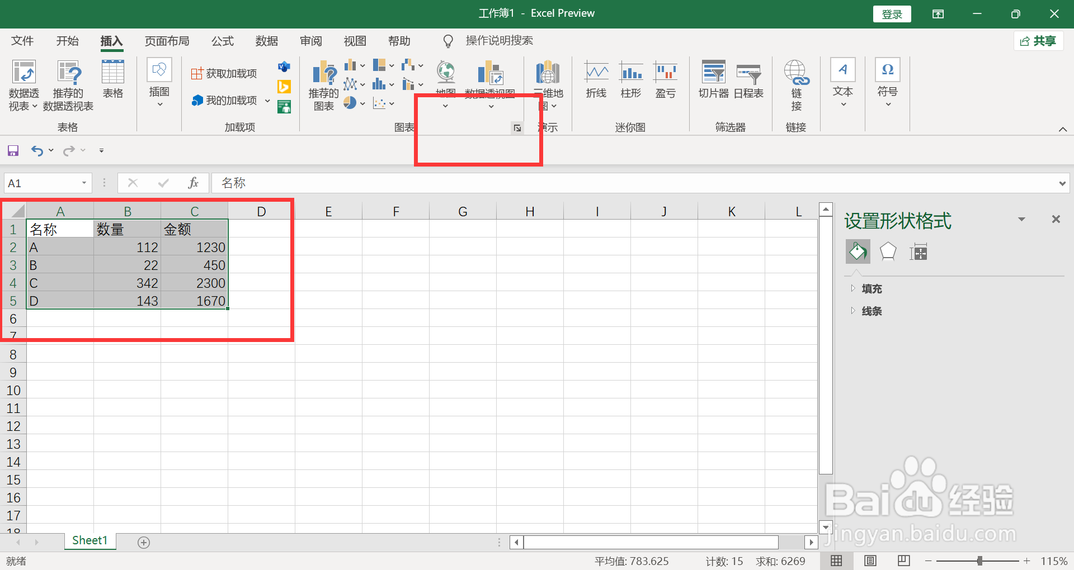Insert a Link (链接)
Image resolution: width=1074 pixels, height=570 pixels.
[797, 85]
